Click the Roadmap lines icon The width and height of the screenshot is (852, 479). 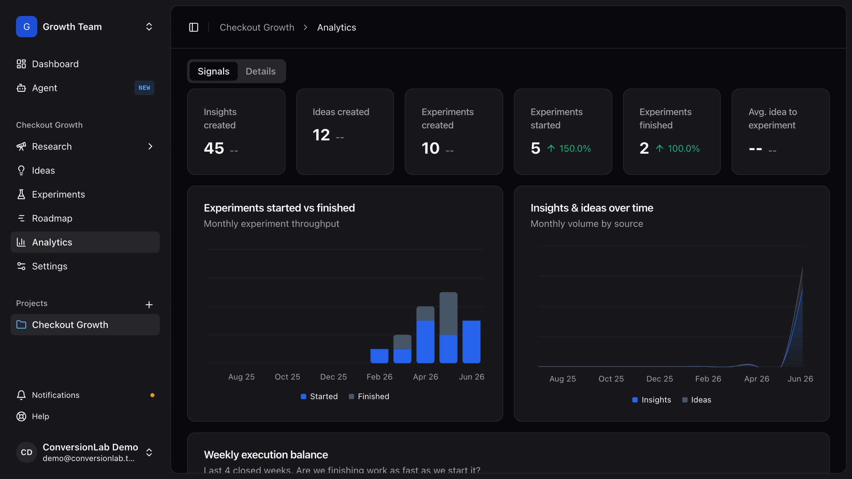pyautogui.click(x=21, y=218)
